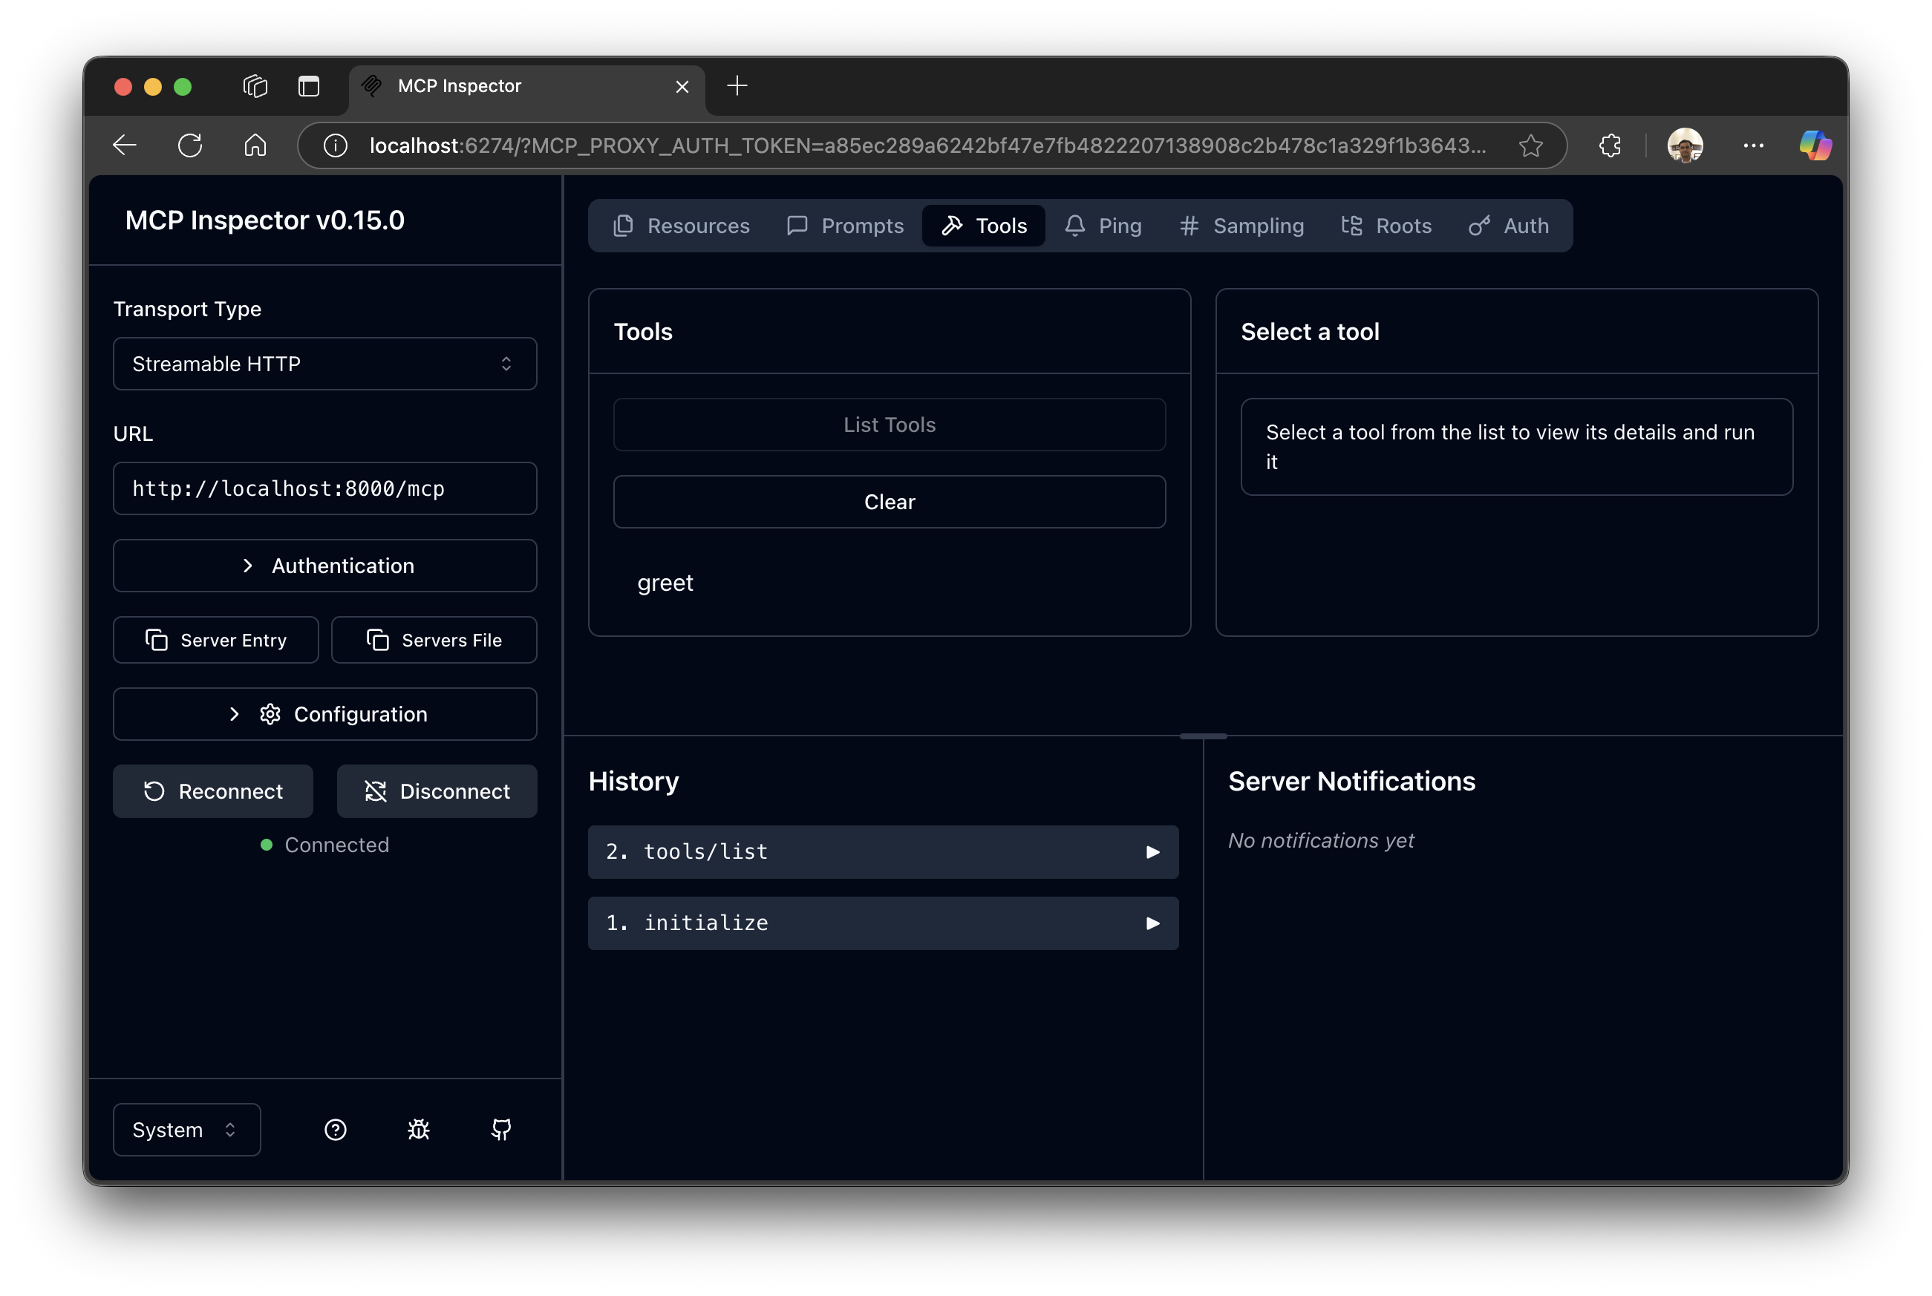Click the Connected status indicator
This screenshot has width=1932, height=1296.
[x=325, y=845]
